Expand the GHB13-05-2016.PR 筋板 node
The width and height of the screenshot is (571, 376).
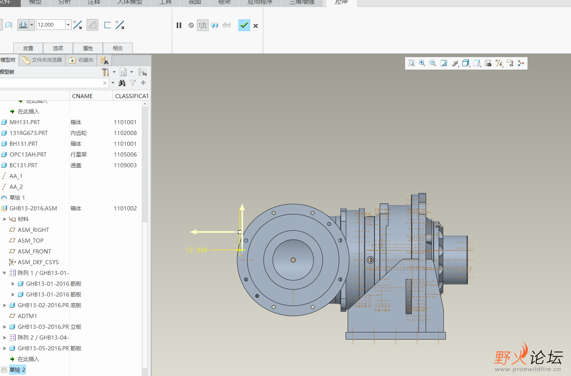coord(5,348)
